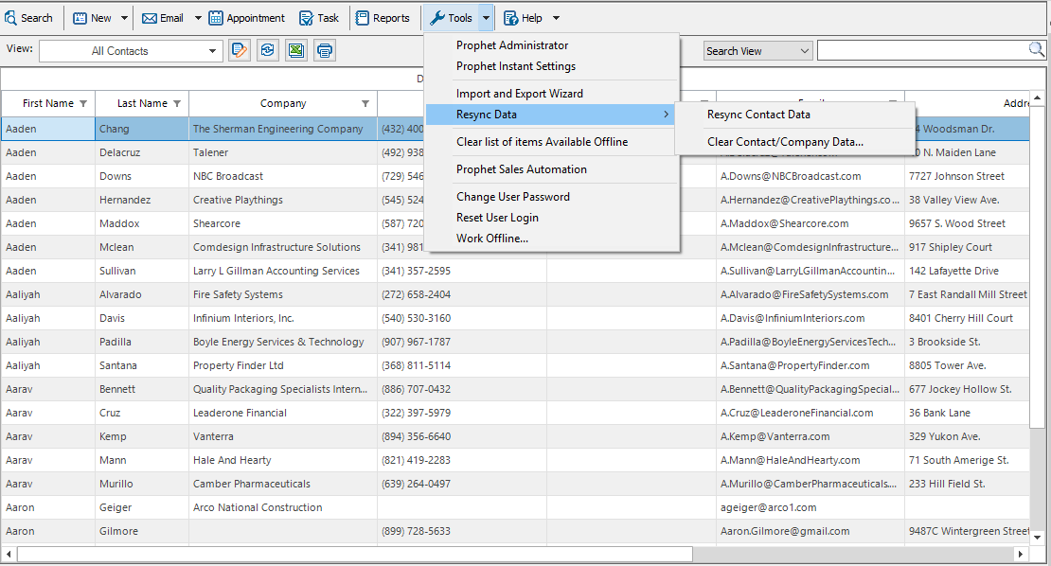1051x566 pixels.
Task: Click the Task icon in toolbar
Action: click(x=307, y=18)
